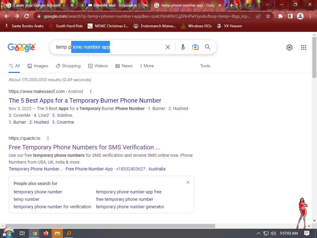Open Free Temporary Phone Numbers result
The image size is (317, 238).
[84, 147]
